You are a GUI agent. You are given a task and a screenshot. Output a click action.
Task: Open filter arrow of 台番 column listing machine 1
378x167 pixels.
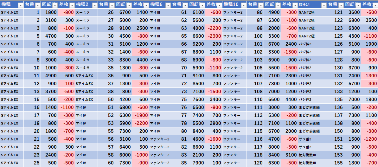click(x=38, y=5)
